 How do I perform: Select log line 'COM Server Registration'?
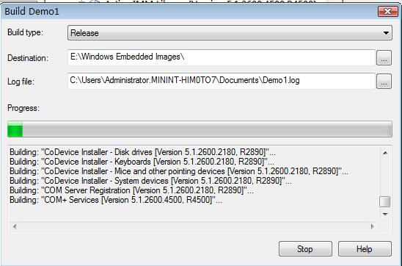tap(131, 190)
